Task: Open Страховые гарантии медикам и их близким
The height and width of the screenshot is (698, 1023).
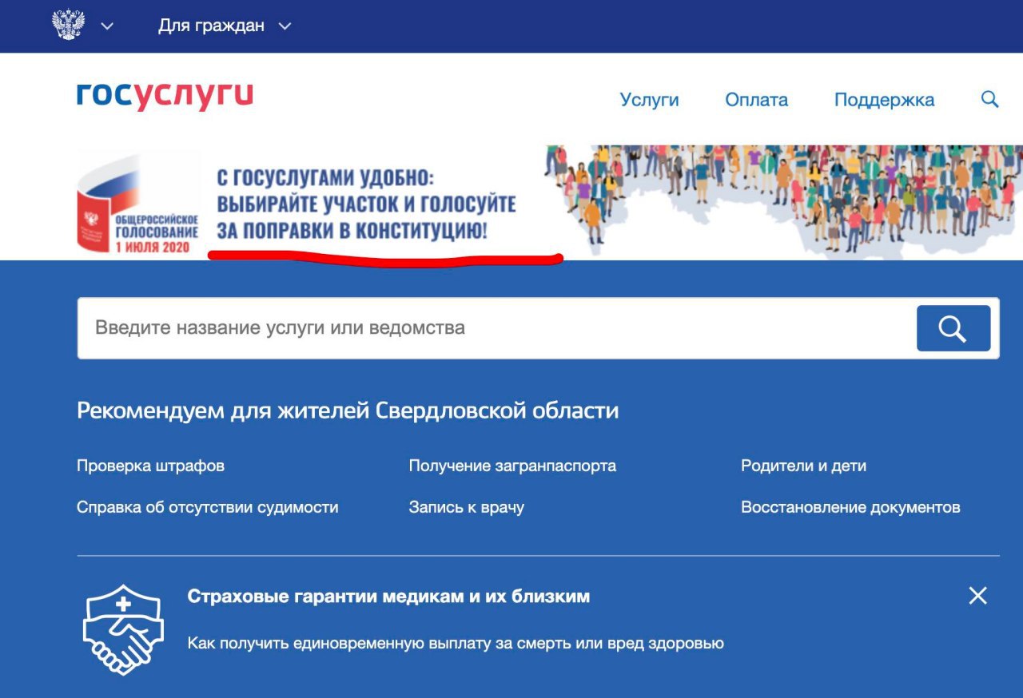Action: click(x=388, y=597)
